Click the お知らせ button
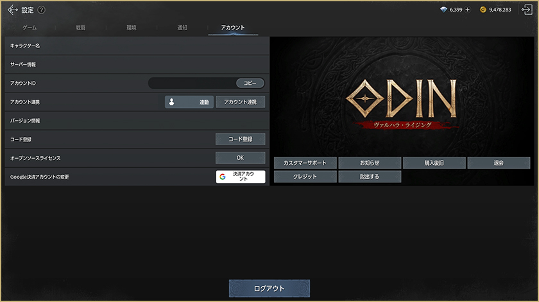539x302 pixels. [x=370, y=163]
